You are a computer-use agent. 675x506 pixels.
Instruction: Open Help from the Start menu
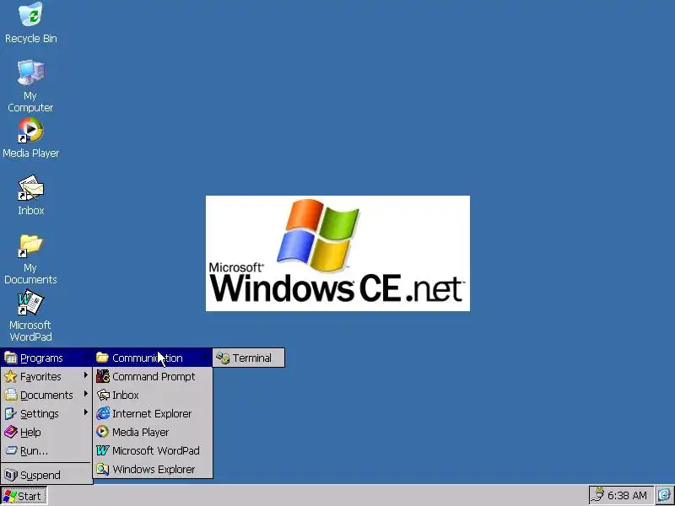(46, 432)
